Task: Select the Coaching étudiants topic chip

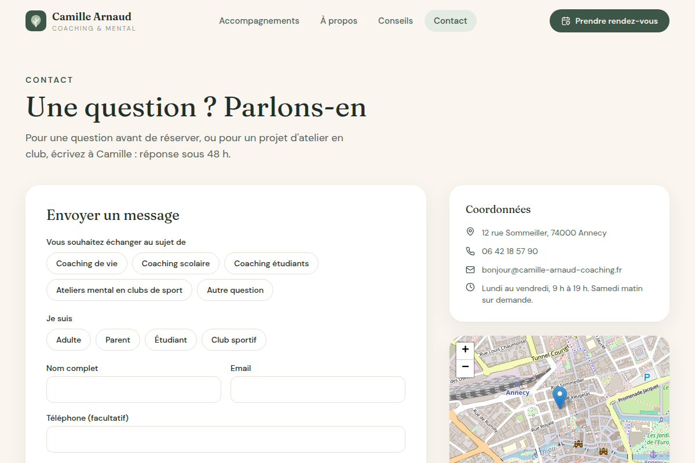Action: [x=271, y=263]
